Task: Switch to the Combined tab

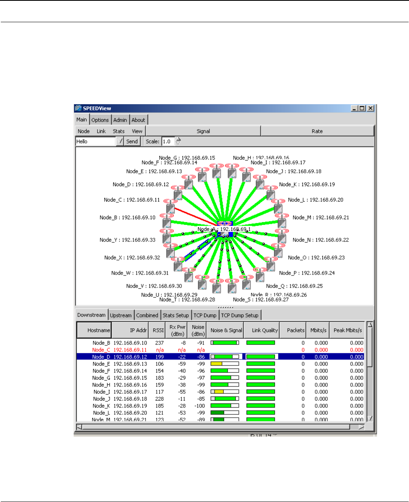Action: coord(147,315)
